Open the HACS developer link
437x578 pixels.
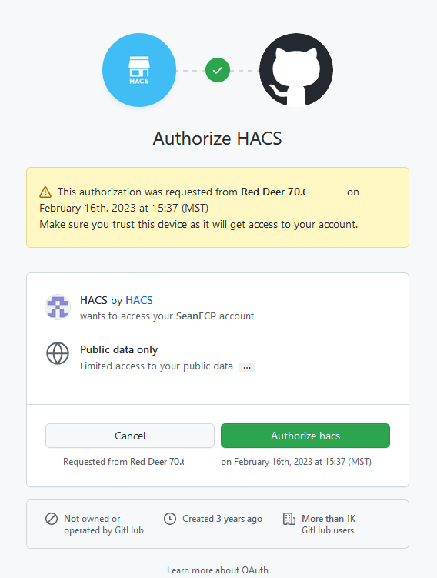[x=139, y=300]
